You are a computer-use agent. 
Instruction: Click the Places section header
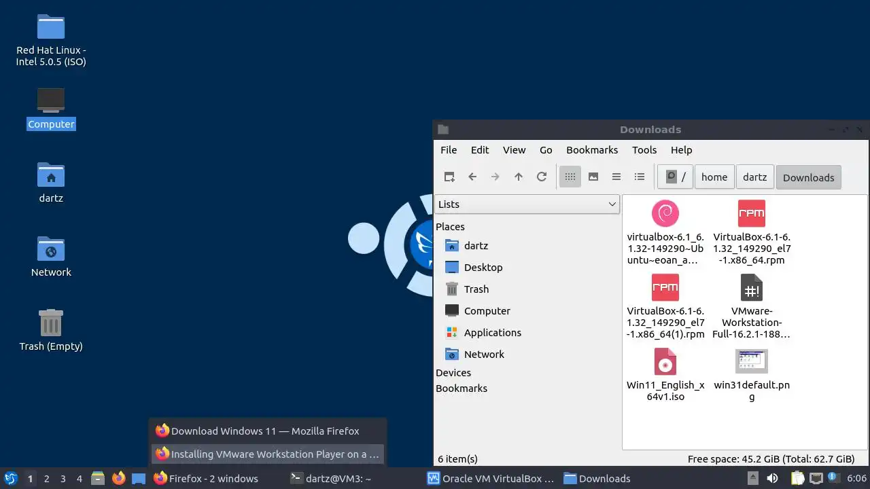coord(450,227)
